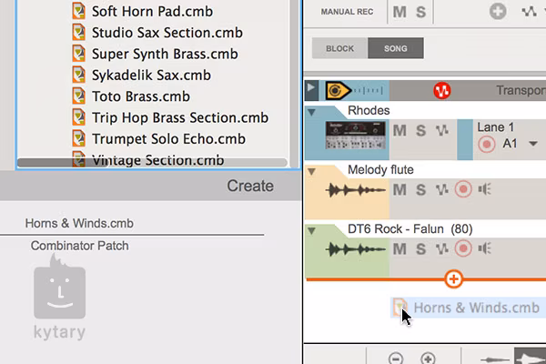The height and width of the screenshot is (364, 546).
Task: Switch to Song view
Action: [395, 48]
